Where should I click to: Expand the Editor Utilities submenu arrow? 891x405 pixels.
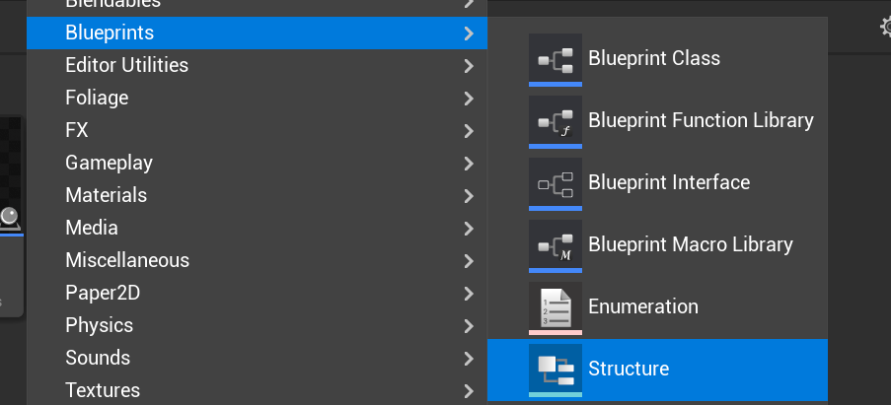468,66
